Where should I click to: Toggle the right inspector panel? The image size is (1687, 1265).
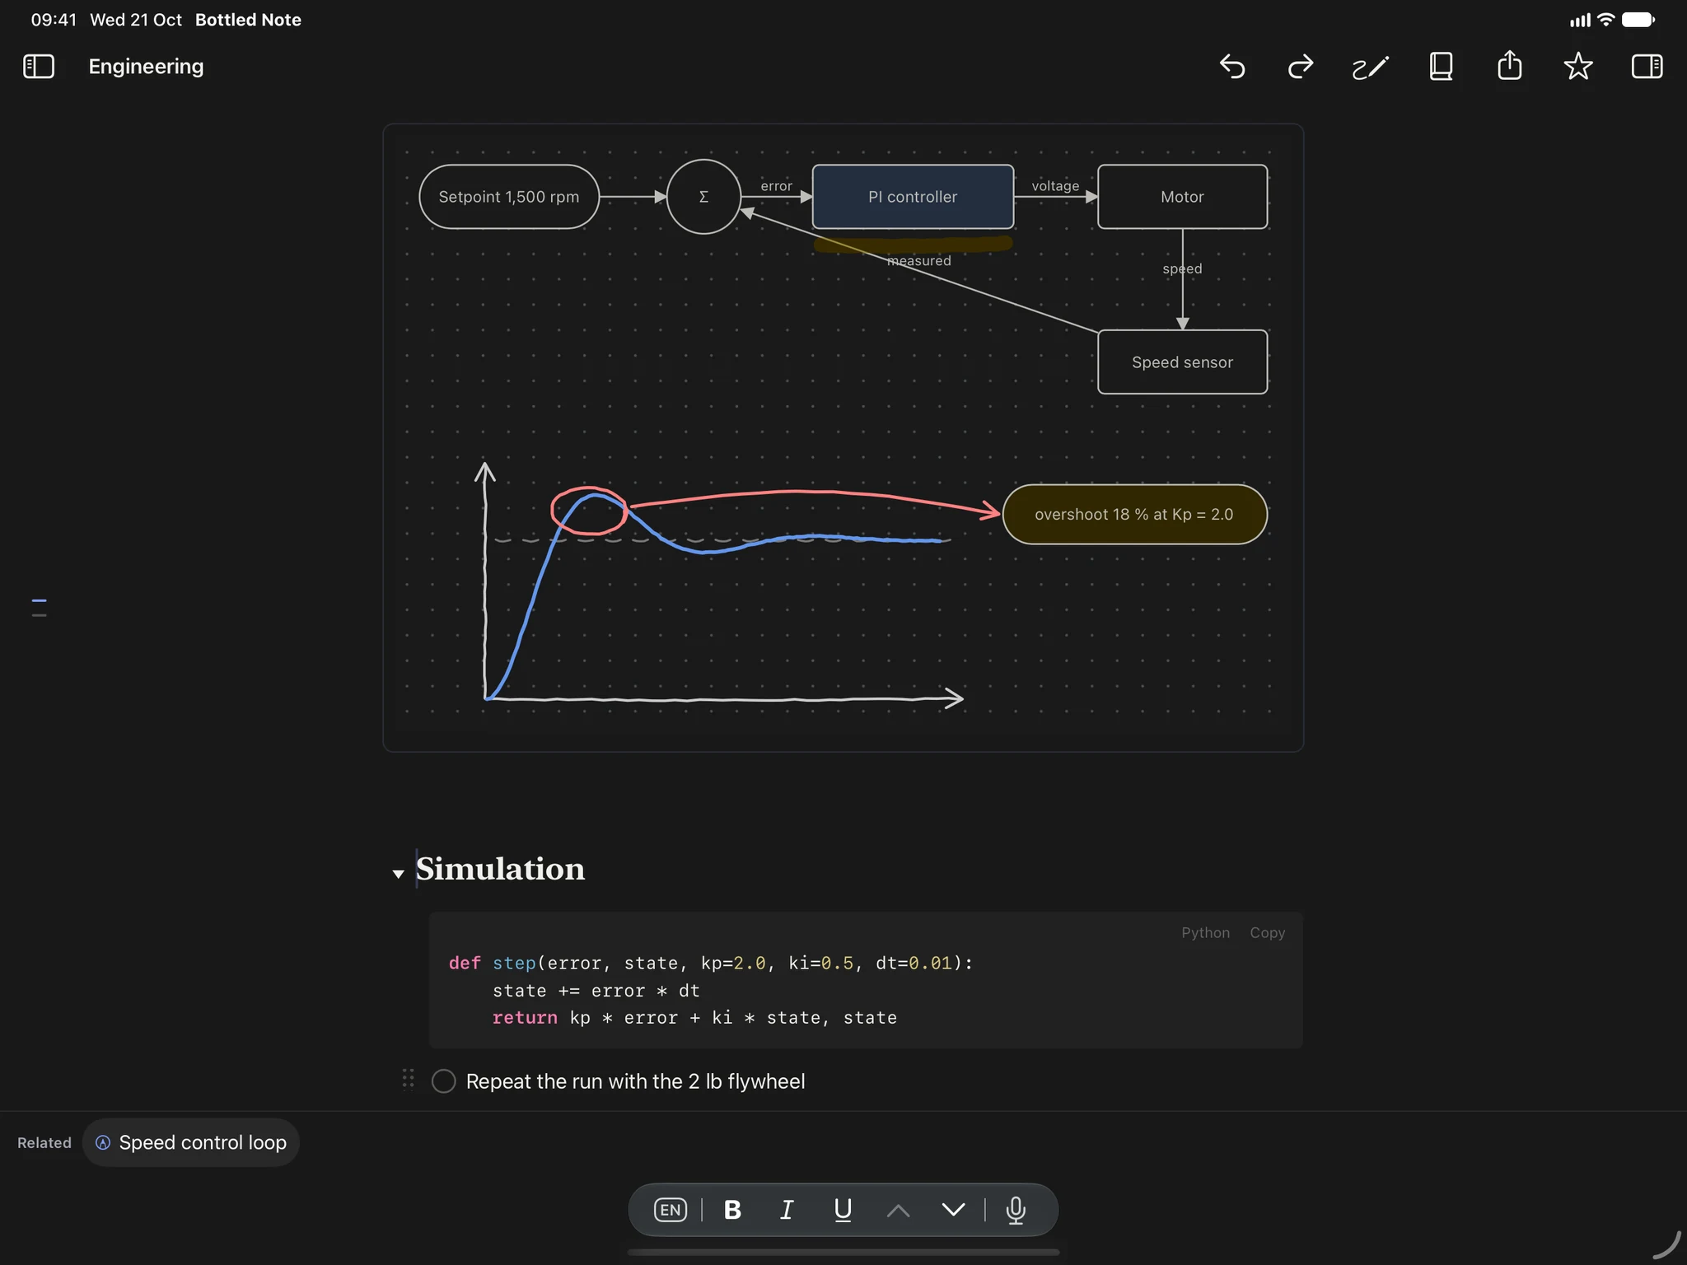tap(1647, 67)
